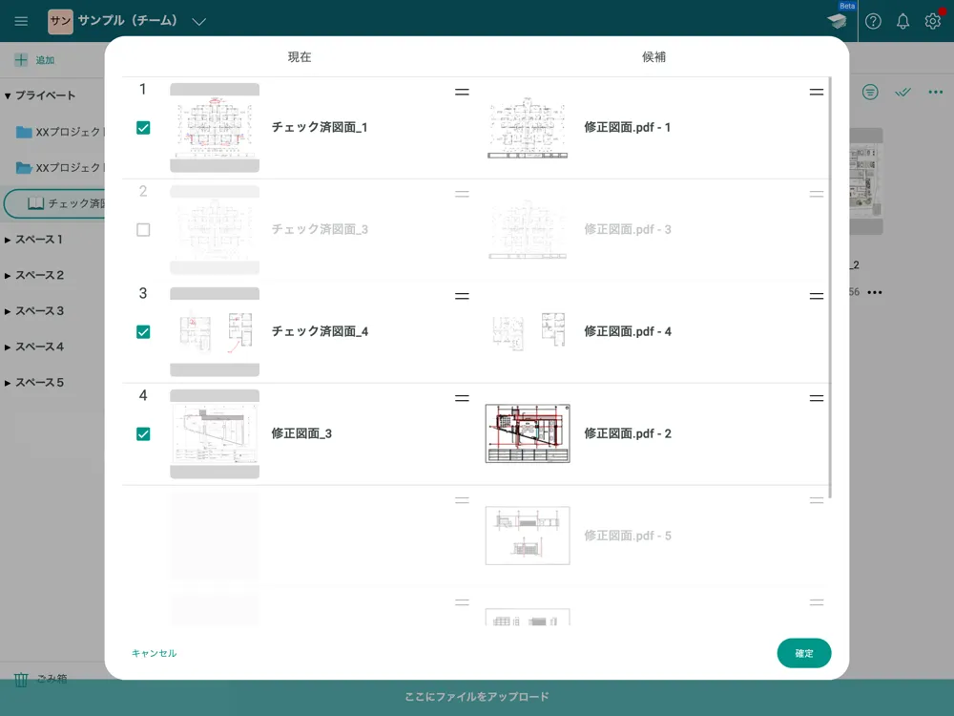954x716 pixels.
Task: Grab drag handle next to チェック済図面_3
Action: [x=462, y=194]
